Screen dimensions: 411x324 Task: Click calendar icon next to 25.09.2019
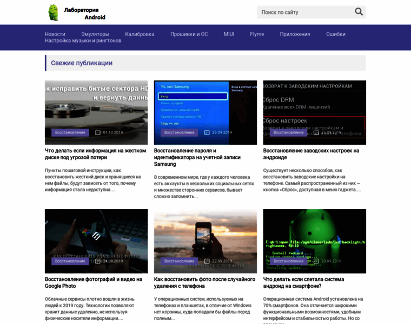click(x=316, y=132)
